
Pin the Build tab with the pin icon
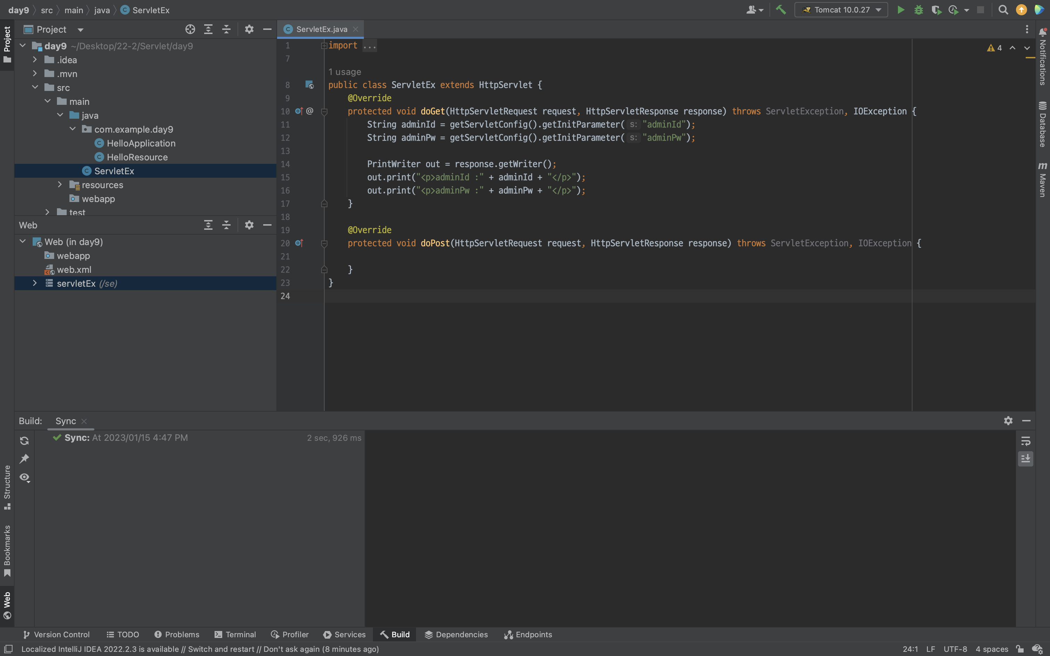tap(24, 459)
